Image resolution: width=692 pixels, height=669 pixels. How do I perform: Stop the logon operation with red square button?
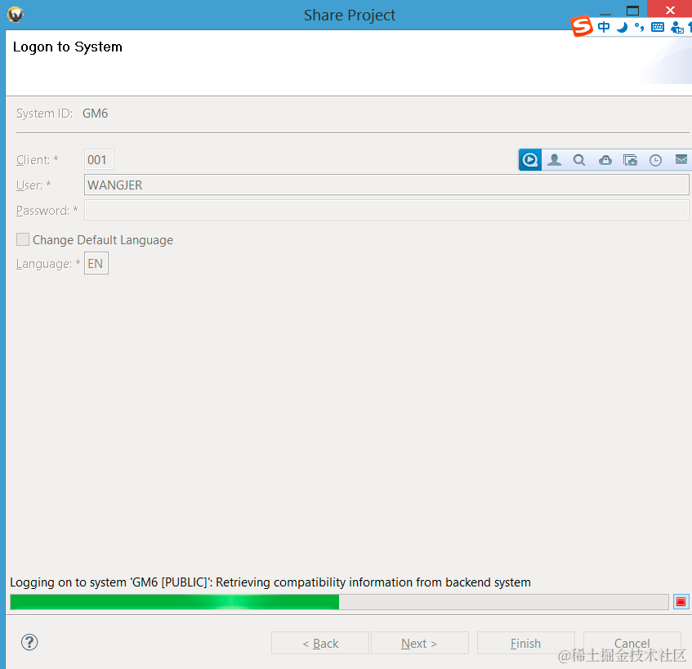coord(681,601)
